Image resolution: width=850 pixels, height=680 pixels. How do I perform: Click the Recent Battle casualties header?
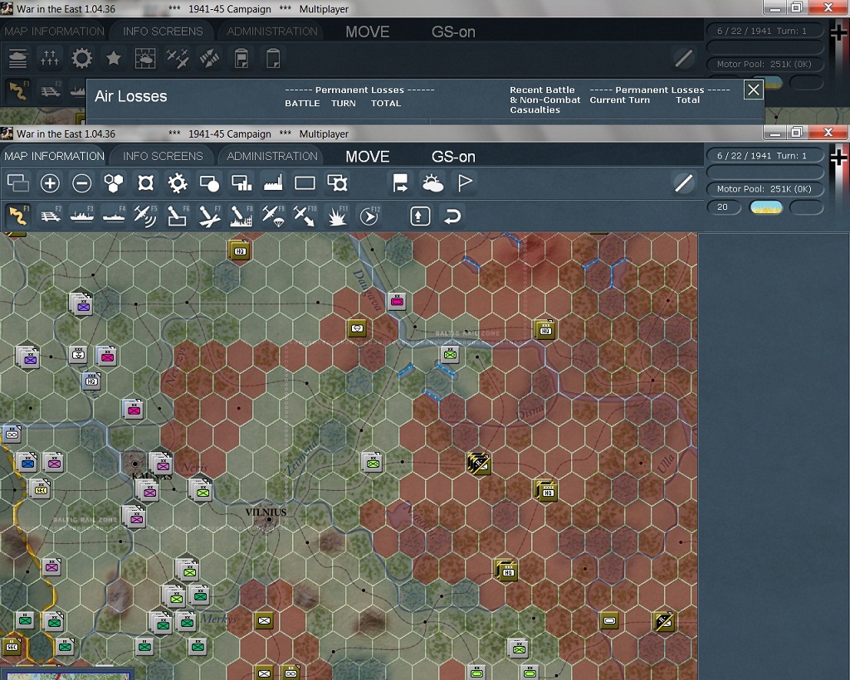tap(545, 100)
